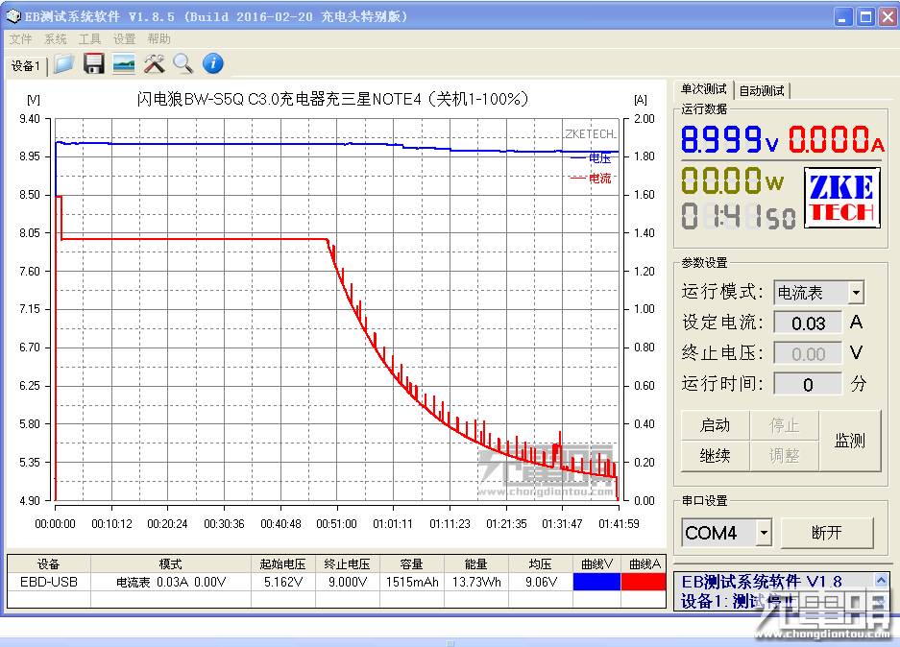The width and height of the screenshot is (900, 647).
Task: Switch to the 单次测试 tab
Action: pyautogui.click(x=704, y=89)
